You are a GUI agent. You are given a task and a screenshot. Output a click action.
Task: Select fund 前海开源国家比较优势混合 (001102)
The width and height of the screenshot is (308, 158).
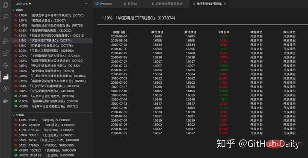pyautogui.click(x=52, y=61)
